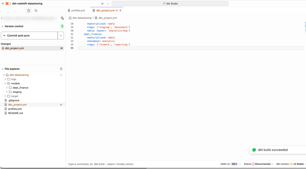The height and width of the screenshot is (169, 306).
Task: Click the home icon in breadcrumb
Action: coord(70,18)
